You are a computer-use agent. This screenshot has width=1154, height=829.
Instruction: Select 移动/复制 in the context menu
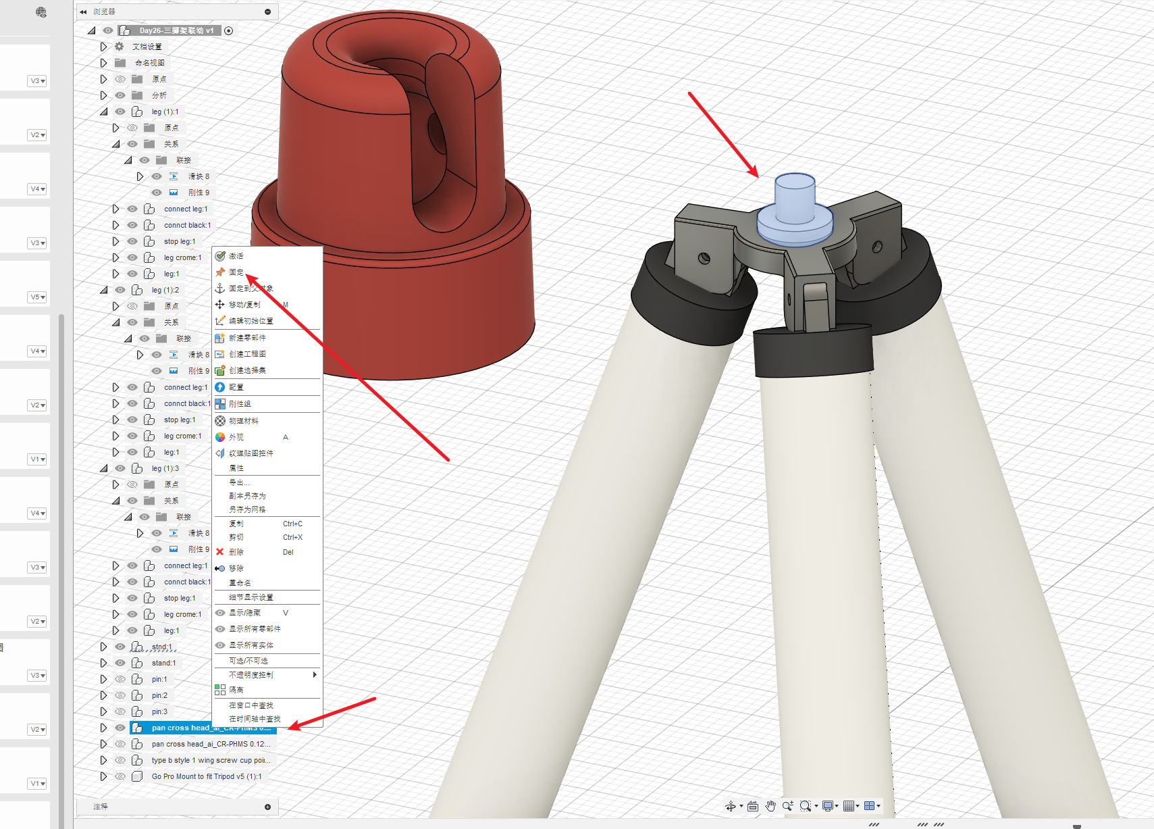pos(244,305)
